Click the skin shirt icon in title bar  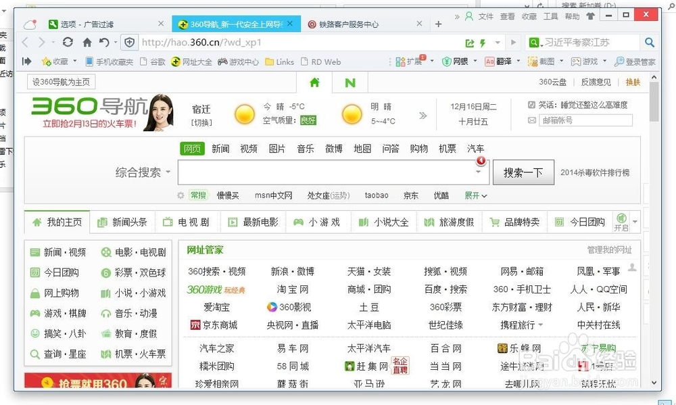(590, 16)
